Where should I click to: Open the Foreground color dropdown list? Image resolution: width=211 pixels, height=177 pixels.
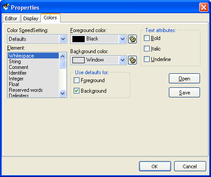click(122, 39)
